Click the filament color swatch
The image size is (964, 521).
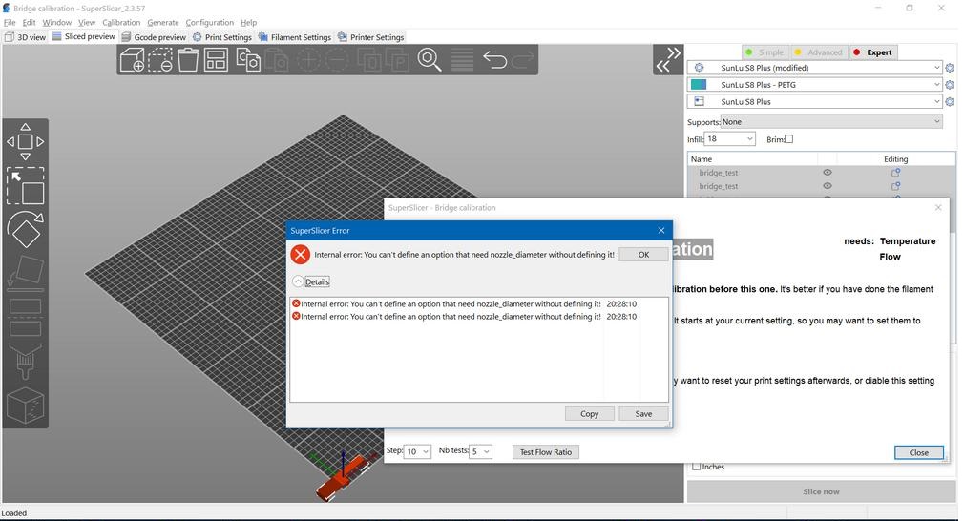[x=699, y=85]
